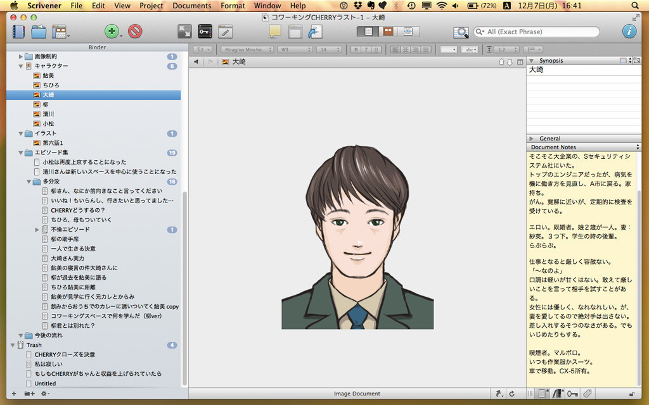The height and width of the screenshot is (405, 649).
Task: Go back with editor history arrow
Action: pos(196,61)
